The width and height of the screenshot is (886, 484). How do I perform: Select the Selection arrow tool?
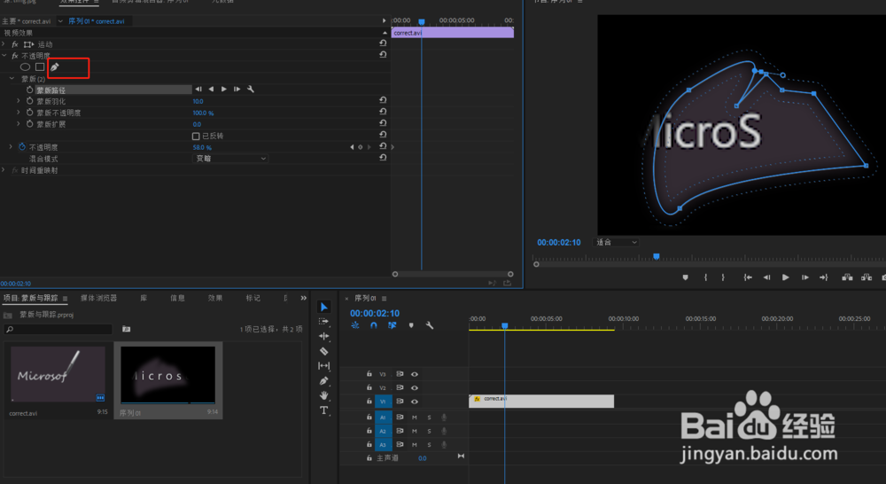pyautogui.click(x=323, y=307)
